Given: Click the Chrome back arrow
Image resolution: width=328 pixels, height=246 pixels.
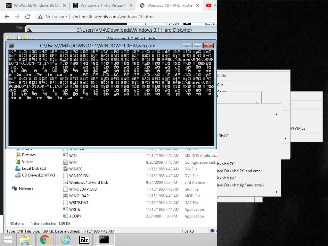Looking at the screenshot, I should (x=7, y=17).
